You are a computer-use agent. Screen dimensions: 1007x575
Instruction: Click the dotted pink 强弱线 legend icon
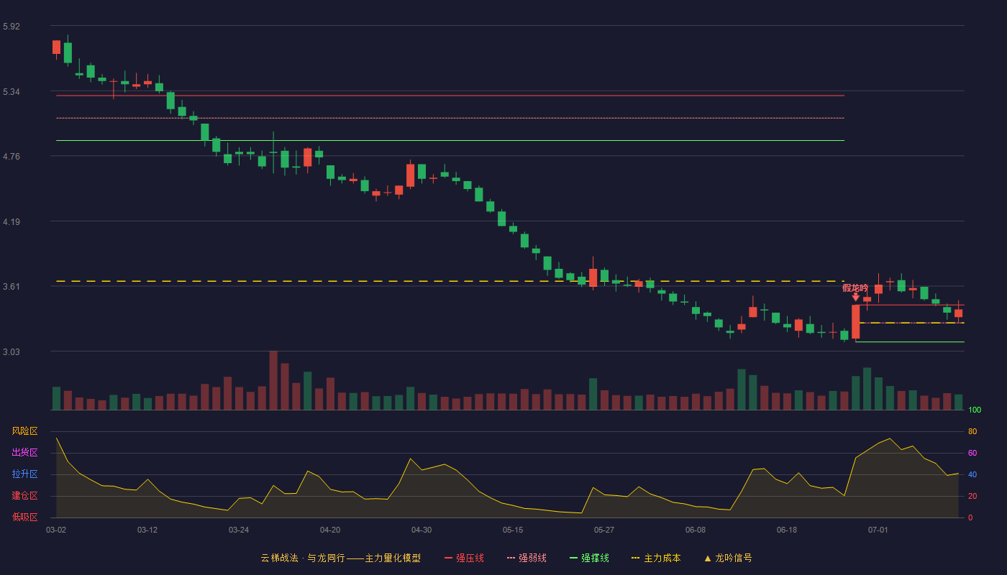click(511, 558)
